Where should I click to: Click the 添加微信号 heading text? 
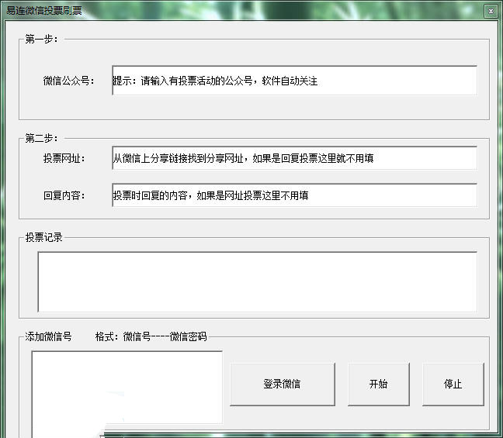coord(48,336)
